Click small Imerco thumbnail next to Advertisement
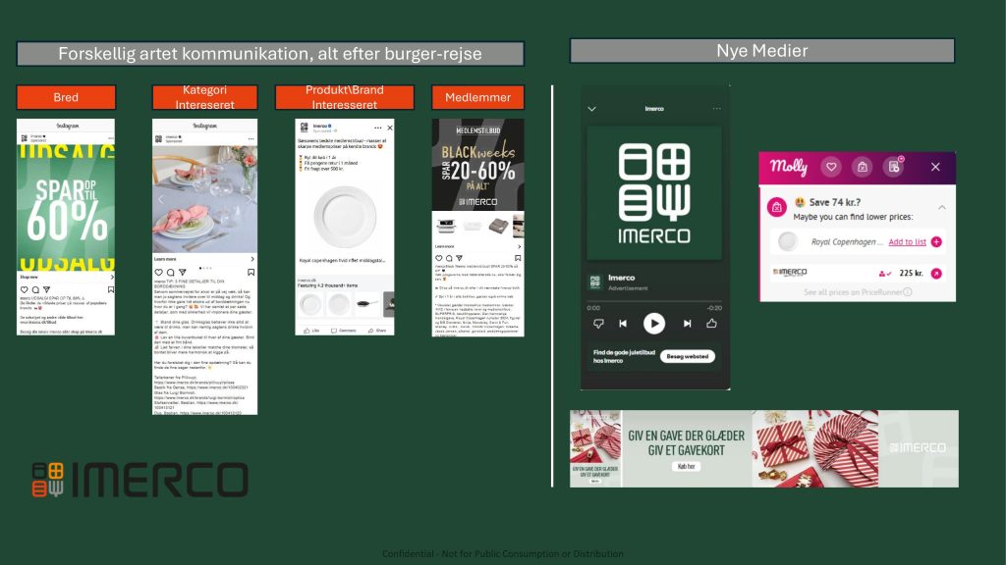1006x565 pixels. click(594, 282)
